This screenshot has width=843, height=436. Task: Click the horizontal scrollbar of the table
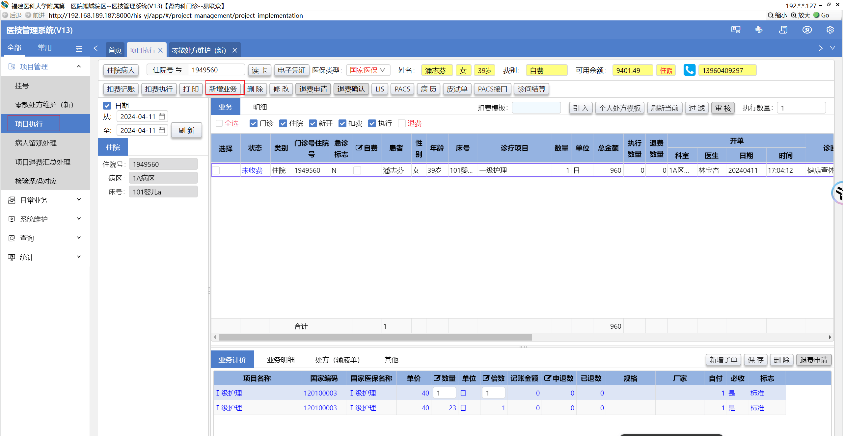pos(375,337)
